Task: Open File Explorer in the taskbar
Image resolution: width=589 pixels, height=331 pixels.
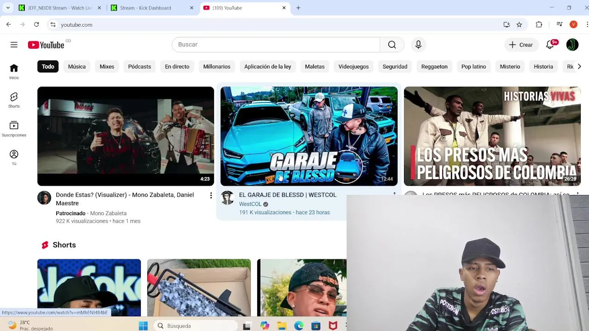Action: click(x=282, y=326)
